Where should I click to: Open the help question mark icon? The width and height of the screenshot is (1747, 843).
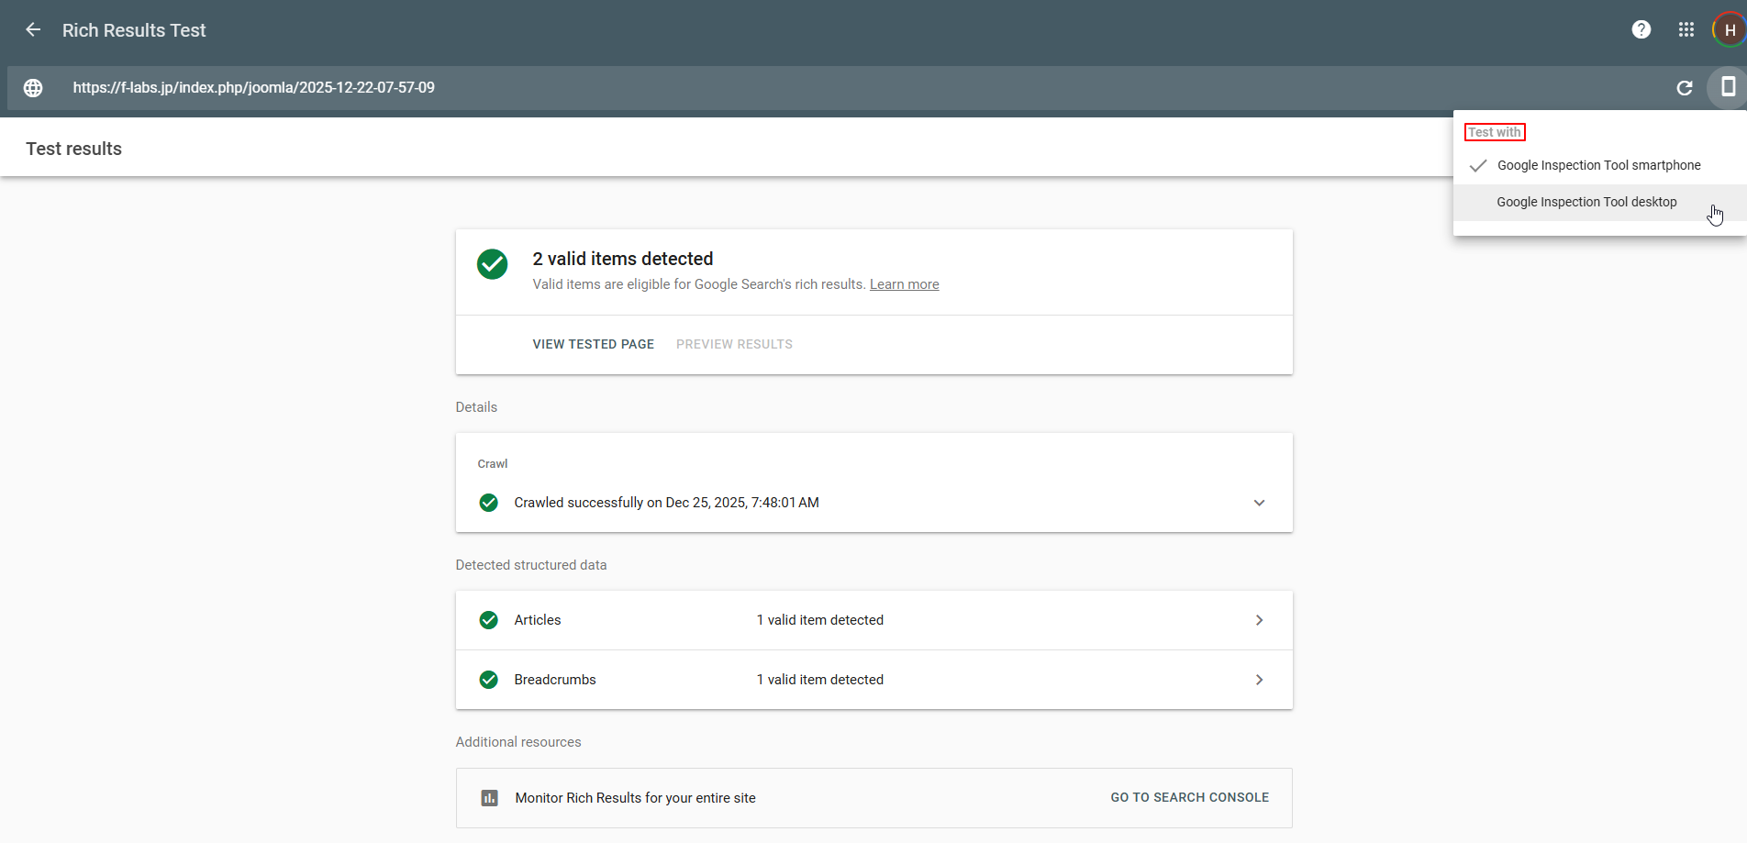point(1641,30)
